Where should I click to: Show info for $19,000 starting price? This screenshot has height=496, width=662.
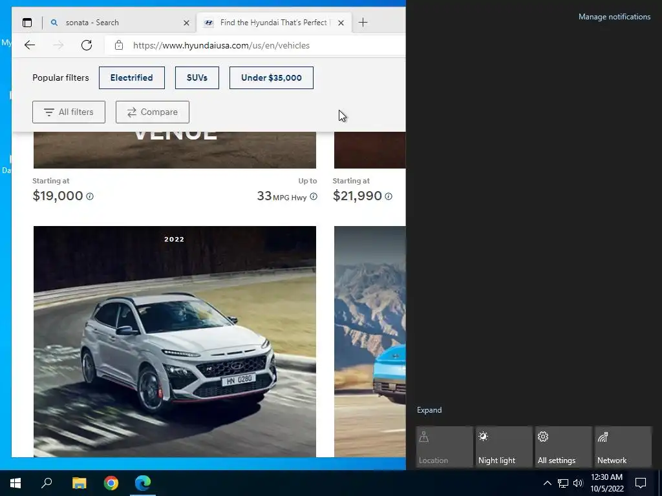point(90,196)
